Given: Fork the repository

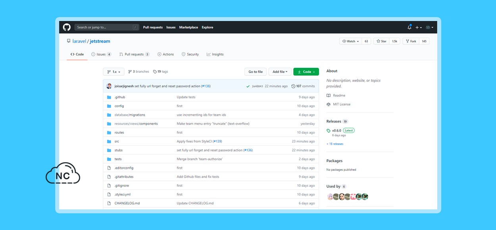Looking at the screenshot, I should [411, 41].
